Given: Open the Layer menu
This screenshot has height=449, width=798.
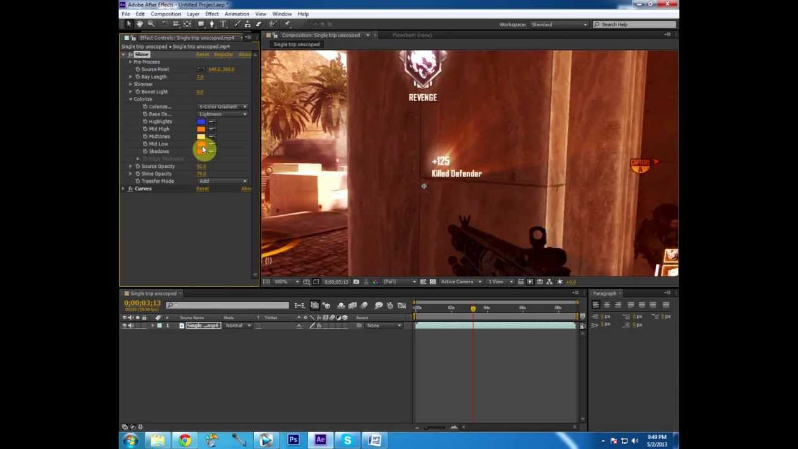Looking at the screenshot, I should [x=193, y=14].
